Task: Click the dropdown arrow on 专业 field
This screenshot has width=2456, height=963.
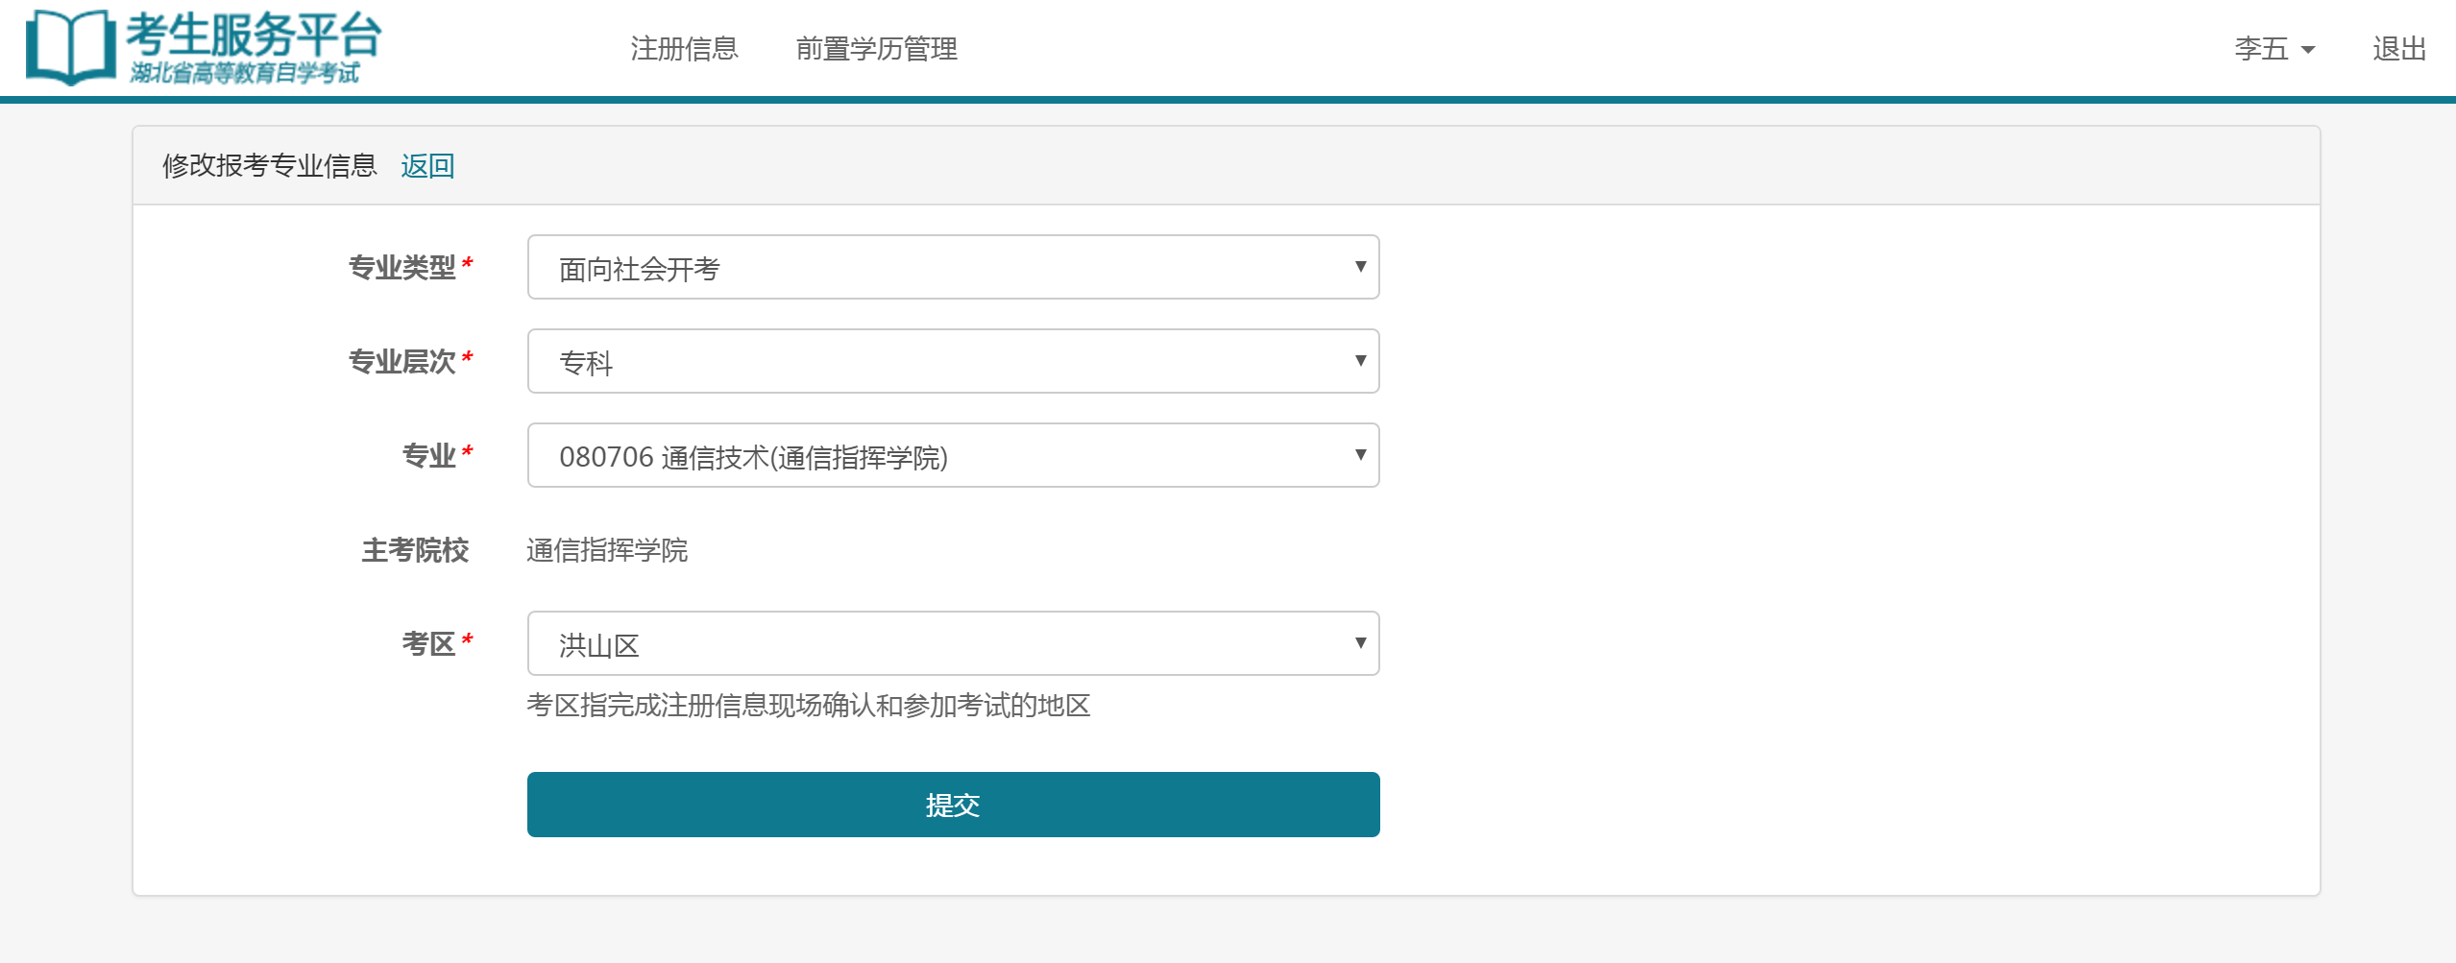Action: [x=1360, y=454]
